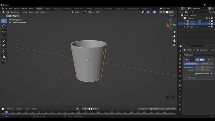Jump to the last frame
Screen dimensions: 215x121
pyautogui.click(x=97, y=109)
